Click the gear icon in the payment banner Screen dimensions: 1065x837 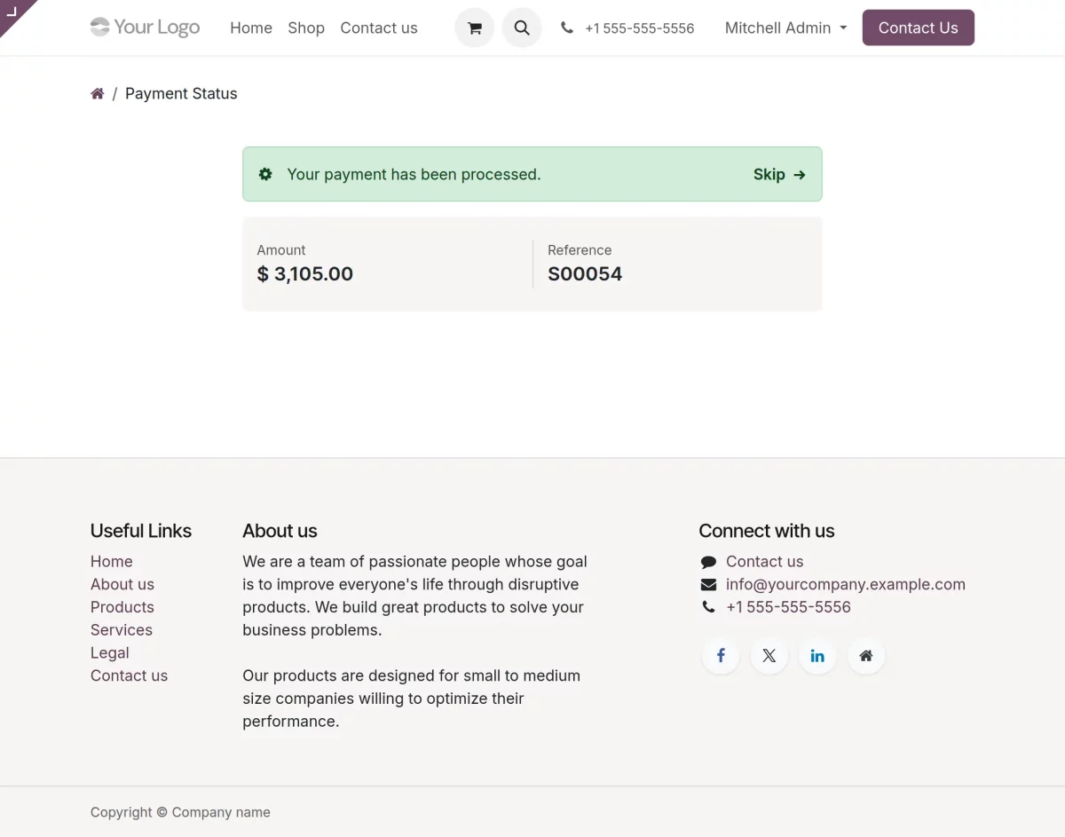coord(265,174)
